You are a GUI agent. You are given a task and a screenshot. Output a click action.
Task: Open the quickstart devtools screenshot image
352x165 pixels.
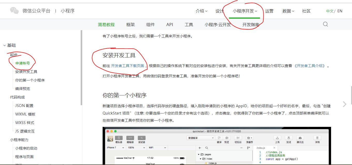217,146
